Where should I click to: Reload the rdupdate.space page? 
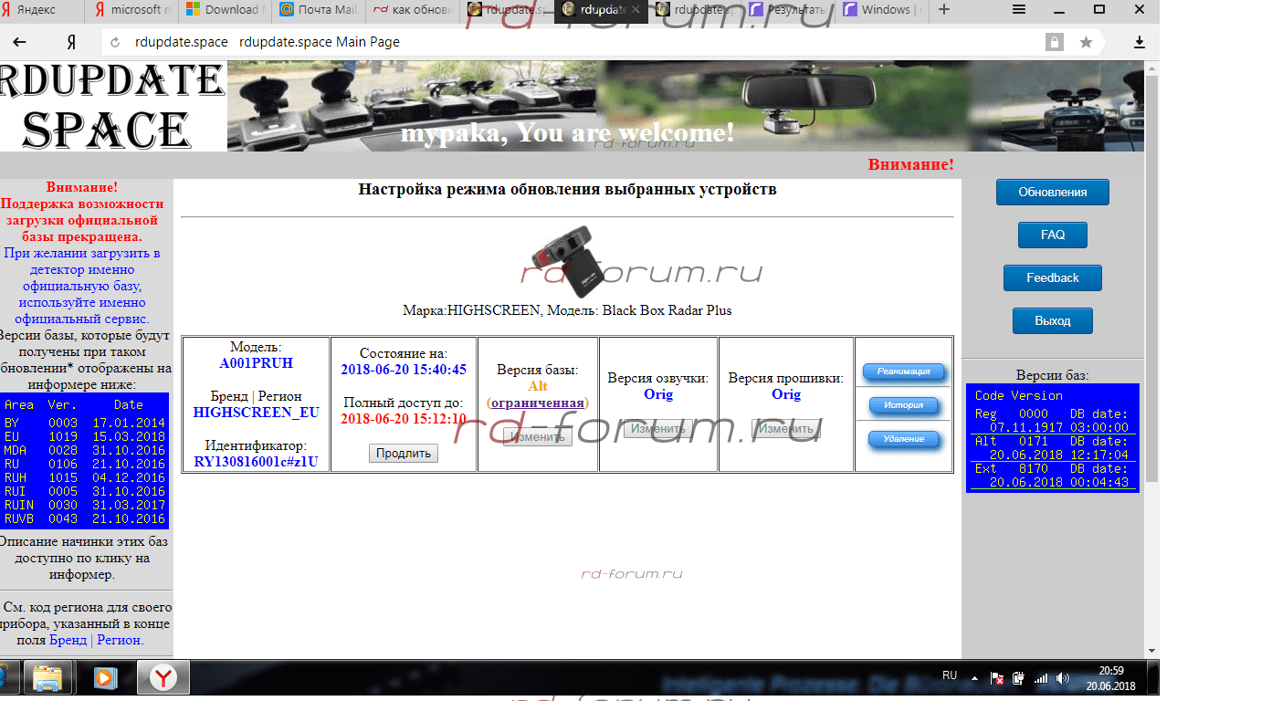[x=115, y=42]
